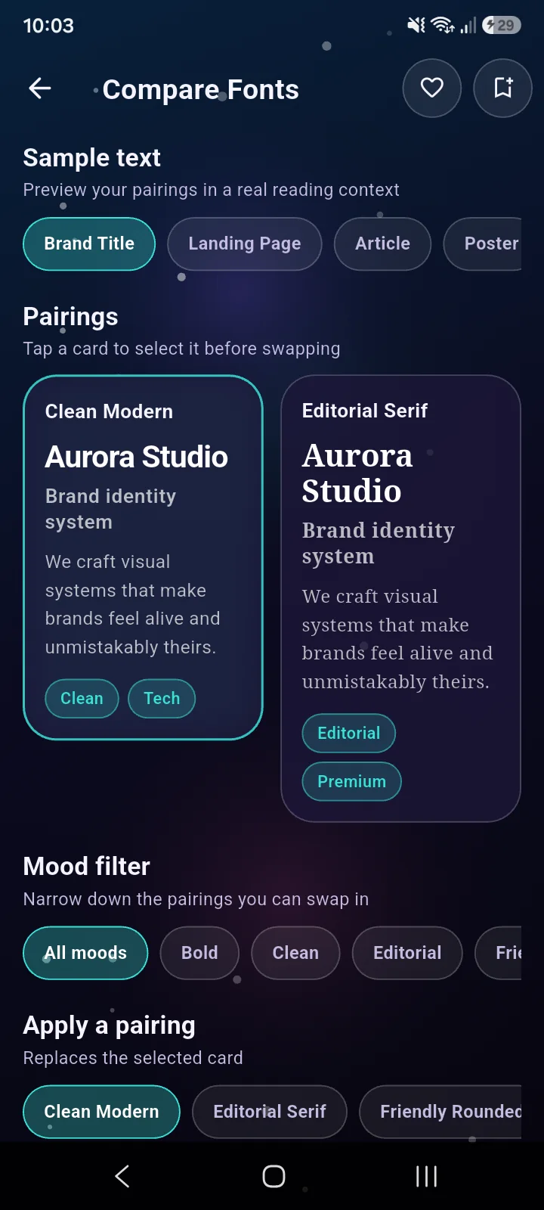
Task: Tap the Compare Fonts title
Action: [x=201, y=89]
